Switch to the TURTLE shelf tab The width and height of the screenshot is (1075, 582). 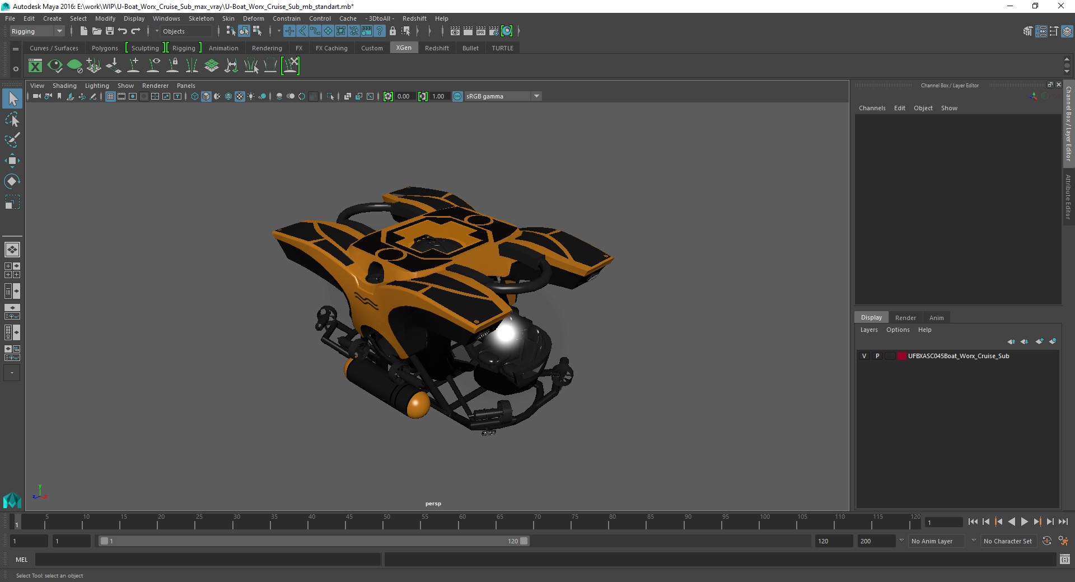click(x=502, y=48)
